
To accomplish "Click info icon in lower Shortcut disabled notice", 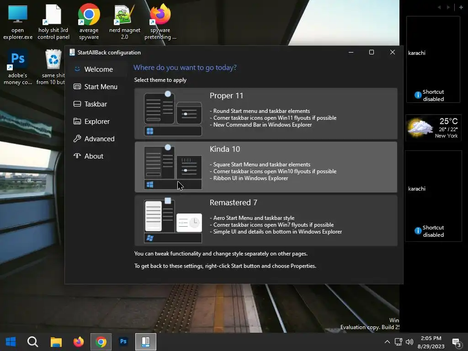I will [x=418, y=231].
